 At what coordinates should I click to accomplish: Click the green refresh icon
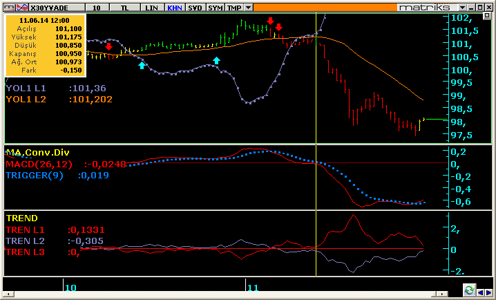(469, 290)
